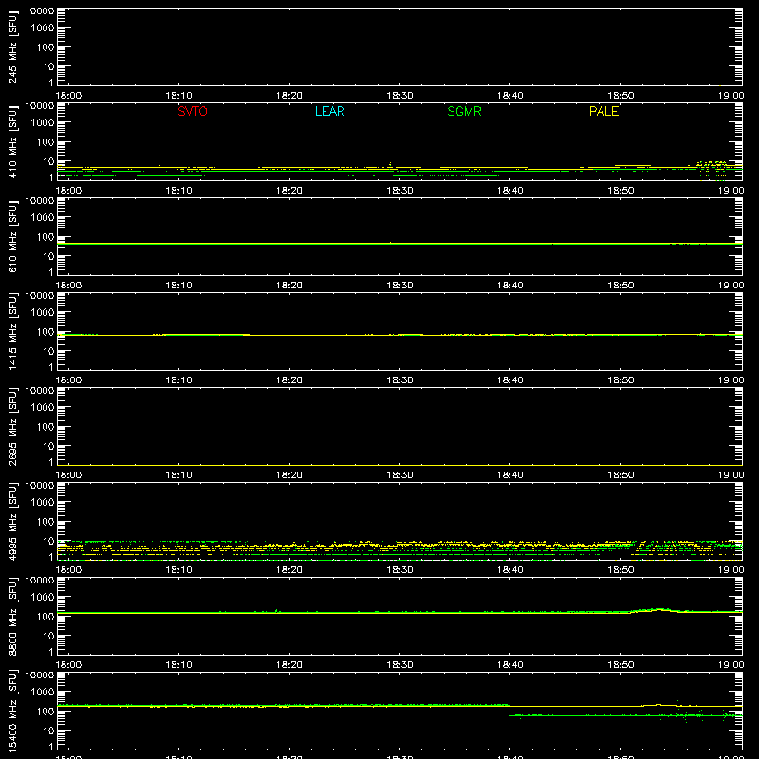This screenshot has width=759, height=759.
Task: Click the 18:00 label under 1415 MHz panel
Action: click(x=68, y=380)
